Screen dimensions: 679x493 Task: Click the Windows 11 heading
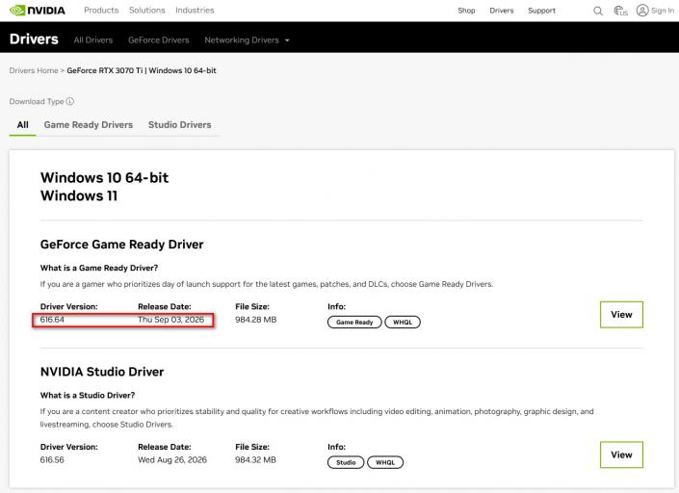pyautogui.click(x=79, y=195)
